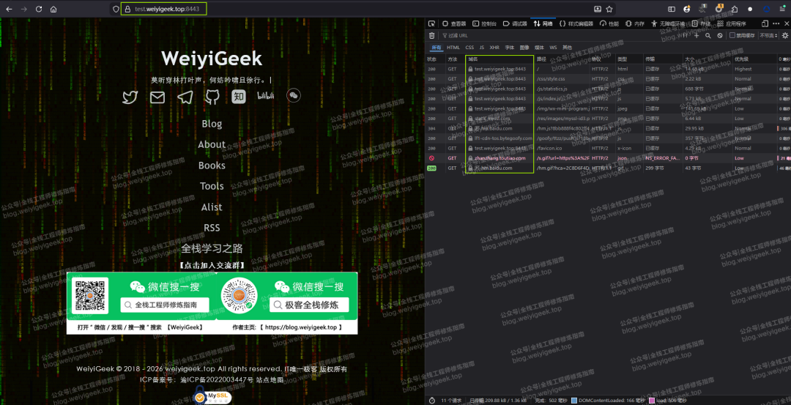Open the Books link
The image size is (791, 405).
[x=212, y=166]
